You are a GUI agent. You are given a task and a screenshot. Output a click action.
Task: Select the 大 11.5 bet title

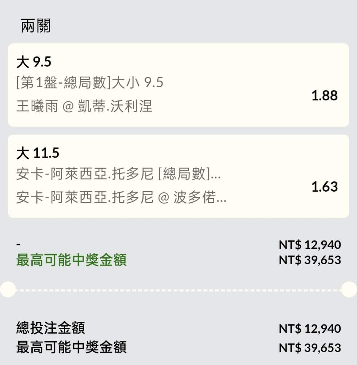[x=38, y=153]
